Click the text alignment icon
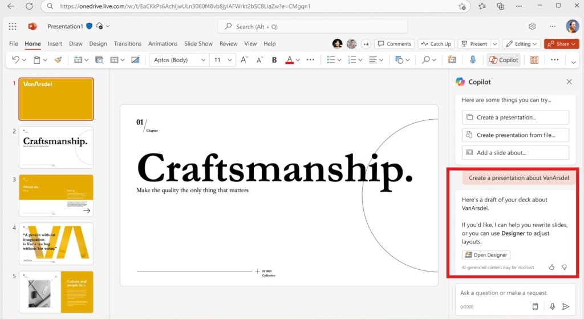Image resolution: width=584 pixels, height=320 pixels. [373, 59]
